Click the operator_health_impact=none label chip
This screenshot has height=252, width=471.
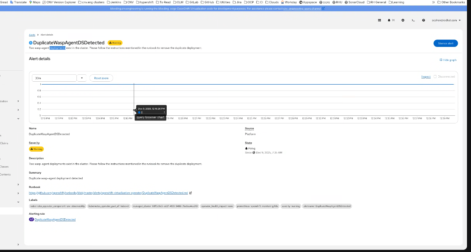click(217, 206)
